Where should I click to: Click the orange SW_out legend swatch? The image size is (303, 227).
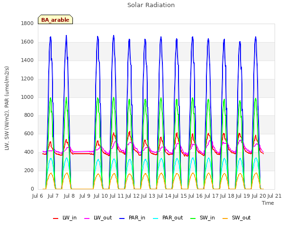click(225, 218)
